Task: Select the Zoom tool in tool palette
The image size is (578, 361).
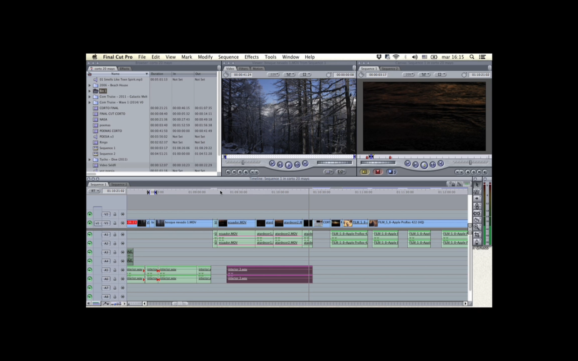Action: [477, 227]
